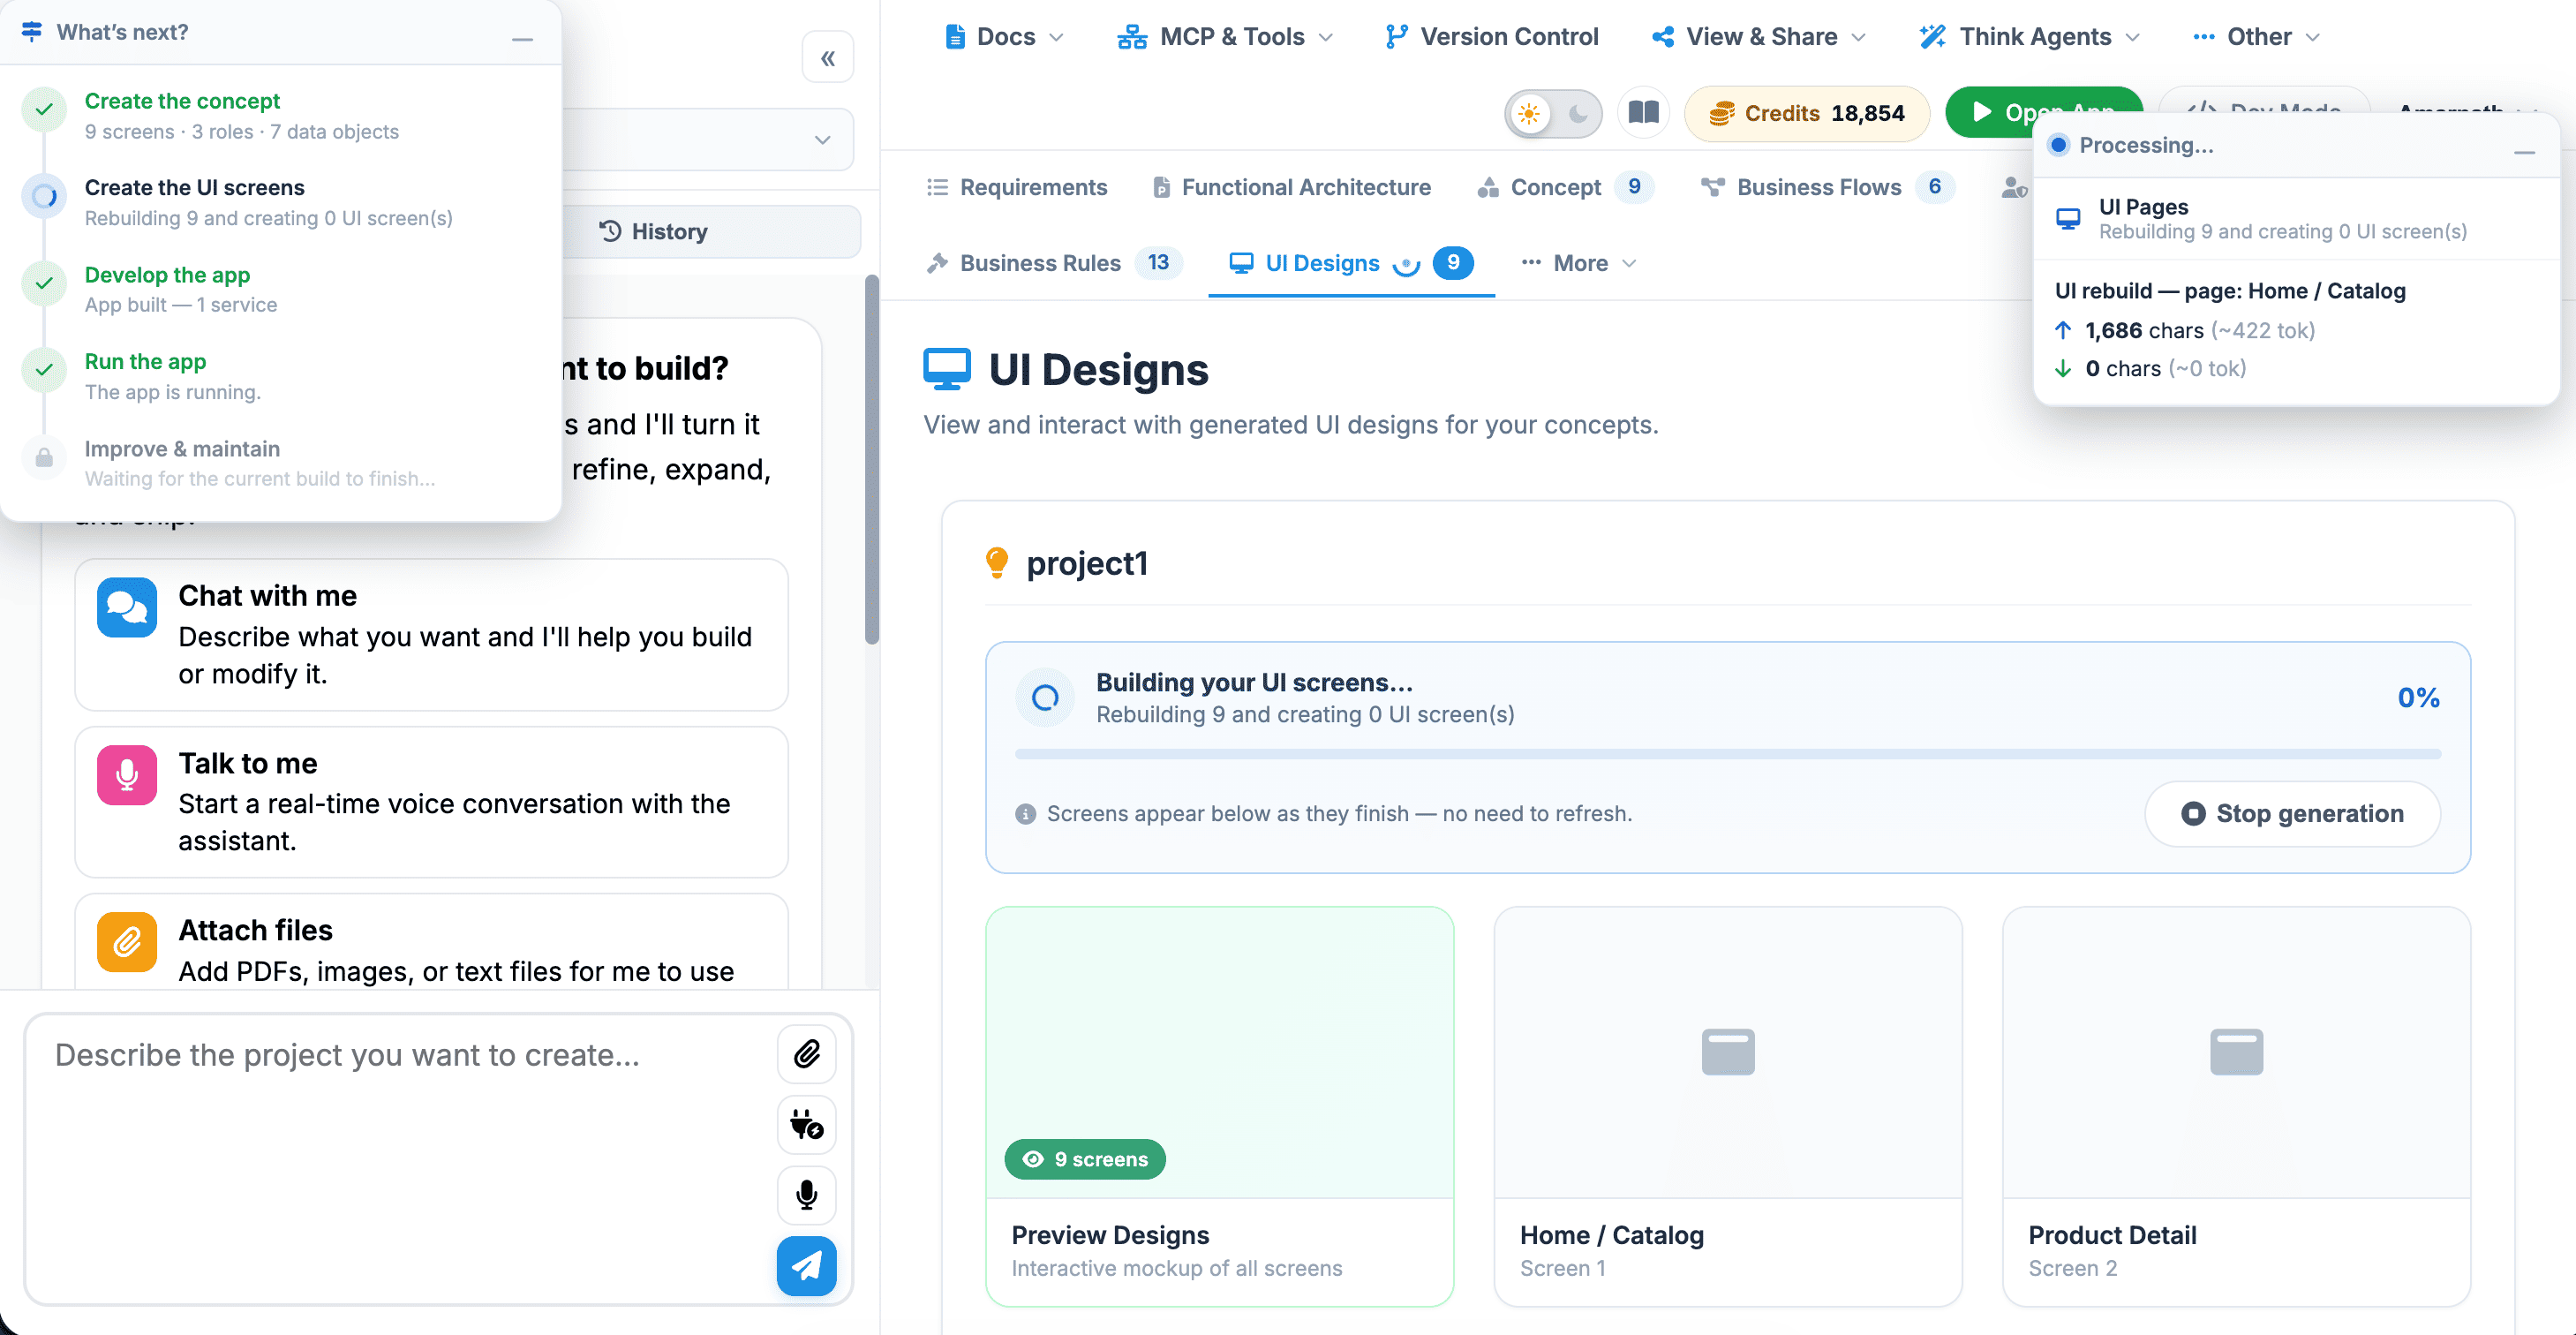The image size is (2576, 1335).
Task: Minimize the Processing popup
Action: click(2524, 152)
